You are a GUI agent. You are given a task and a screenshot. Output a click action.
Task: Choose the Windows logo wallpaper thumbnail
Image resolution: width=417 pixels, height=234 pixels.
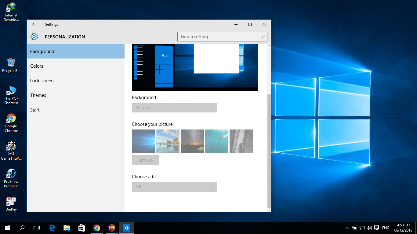click(143, 141)
